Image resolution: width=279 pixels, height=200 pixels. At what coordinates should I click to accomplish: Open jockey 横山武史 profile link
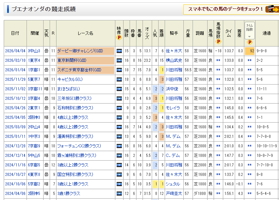coord(174,60)
